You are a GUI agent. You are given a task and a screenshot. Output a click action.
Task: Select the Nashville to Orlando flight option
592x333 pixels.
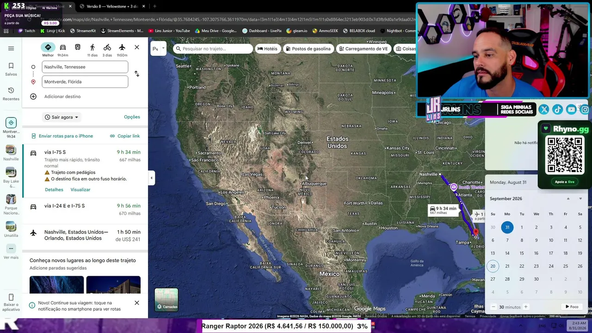point(85,235)
